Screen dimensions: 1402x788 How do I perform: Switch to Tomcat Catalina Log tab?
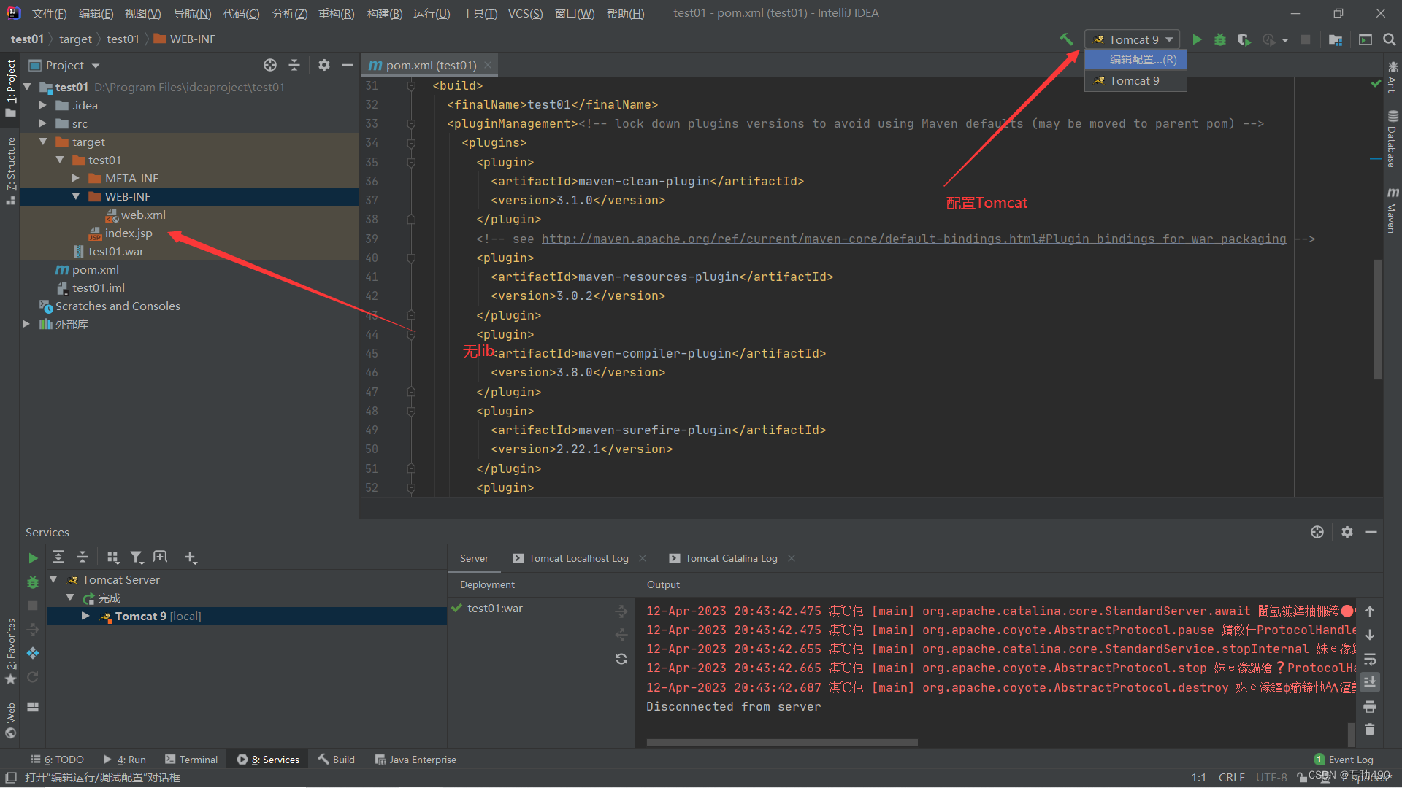tap(730, 558)
